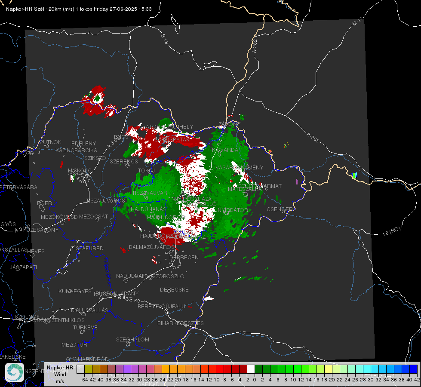Click the SZIKSZÓ town label

click(95, 158)
